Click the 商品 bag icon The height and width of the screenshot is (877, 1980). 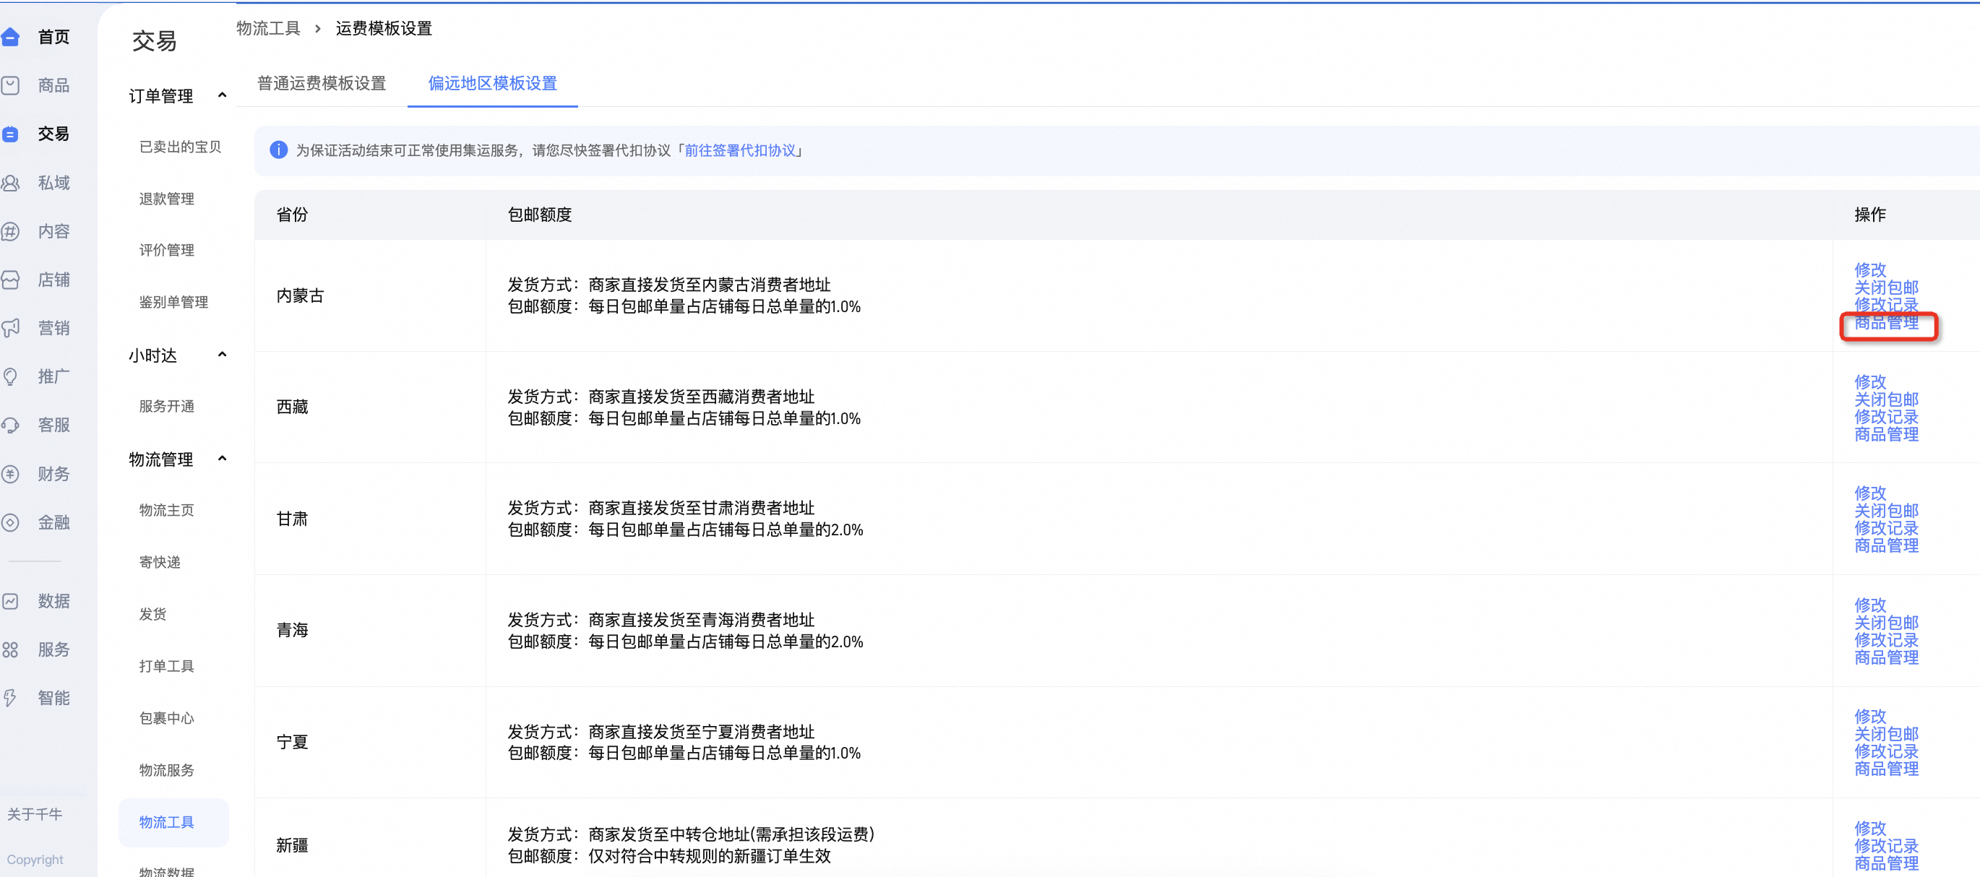pos(10,85)
